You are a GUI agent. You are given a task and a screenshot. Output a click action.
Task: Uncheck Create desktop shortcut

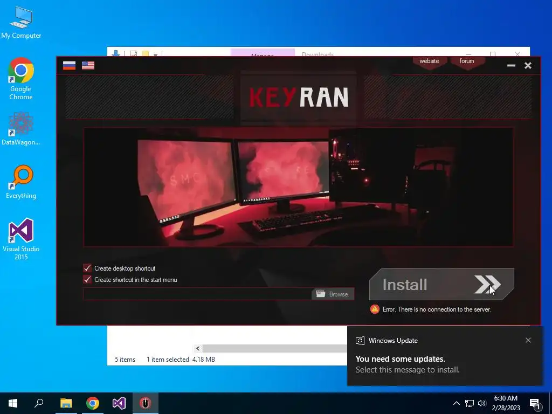click(x=87, y=268)
